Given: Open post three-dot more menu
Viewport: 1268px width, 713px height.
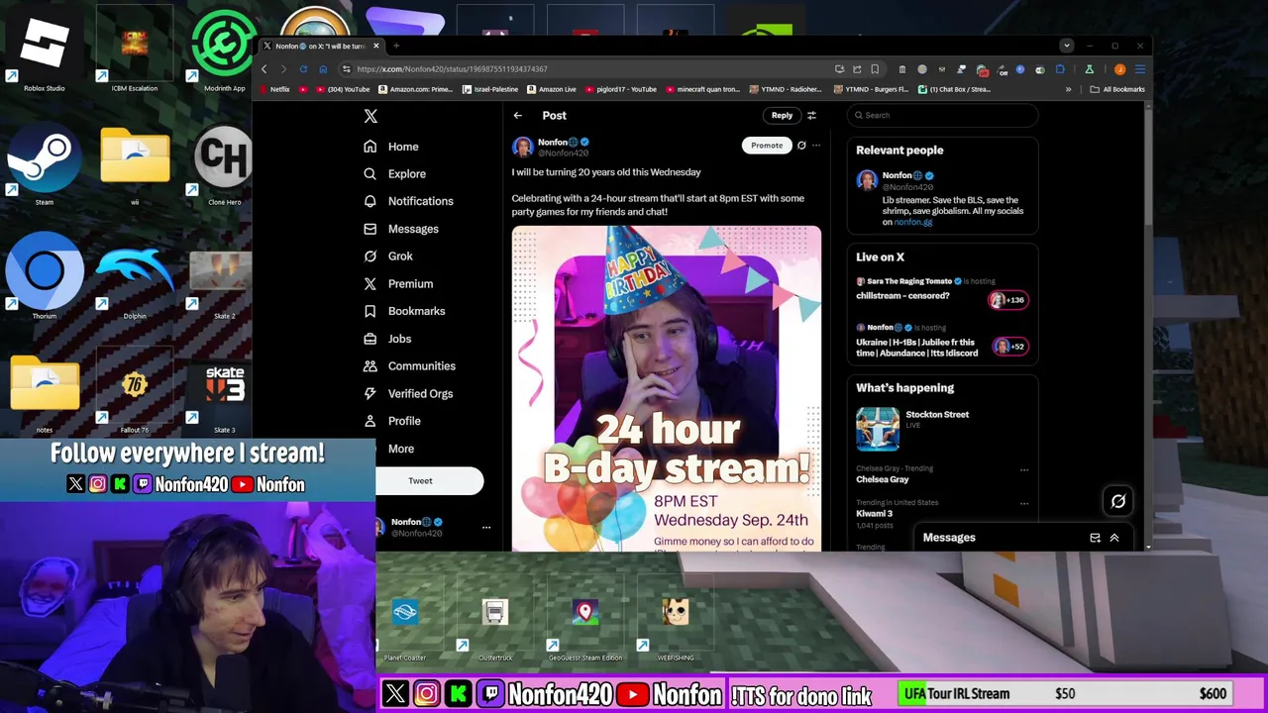Looking at the screenshot, I should coord(816,146).
